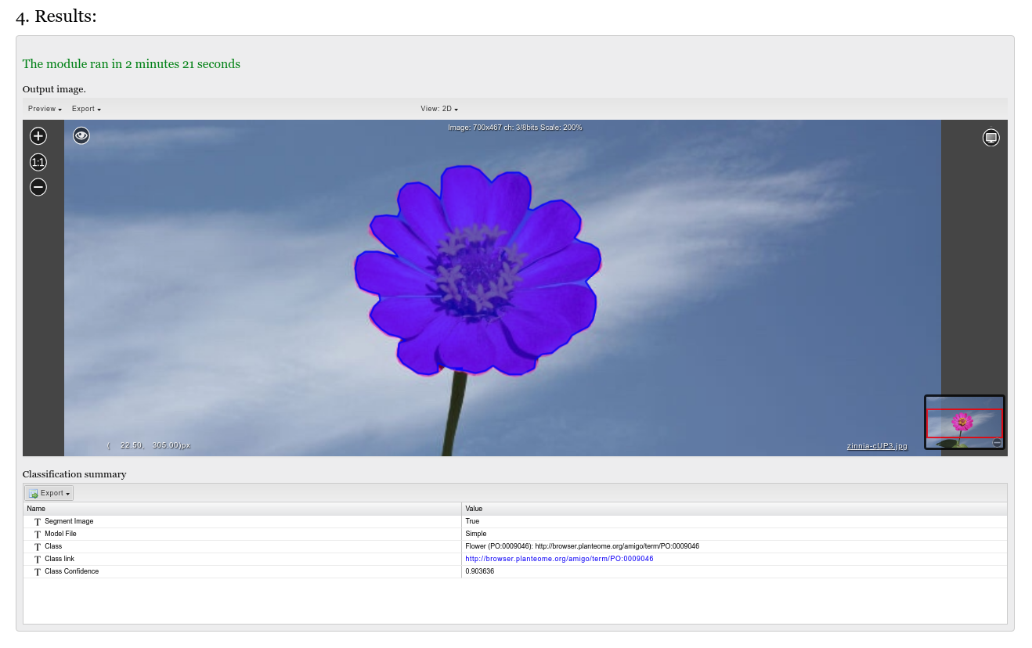
Task: Open the Export menu above the image
Action: (x=86, y=109)
